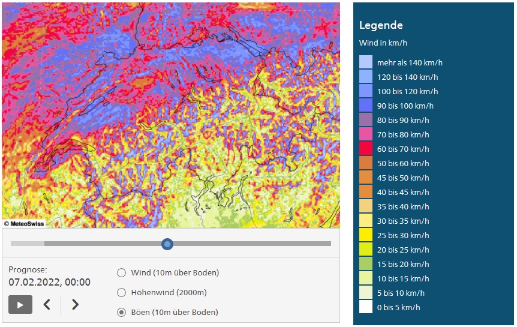
Task: Click the Legende heading
Action: coord(381,25)
